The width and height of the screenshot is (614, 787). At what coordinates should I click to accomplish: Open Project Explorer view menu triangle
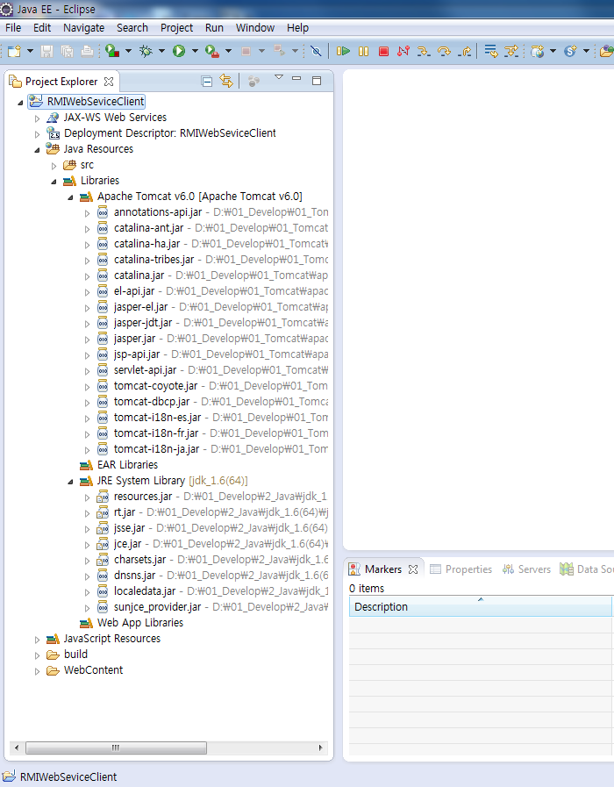pyautogui.click(x=279, y=79)
